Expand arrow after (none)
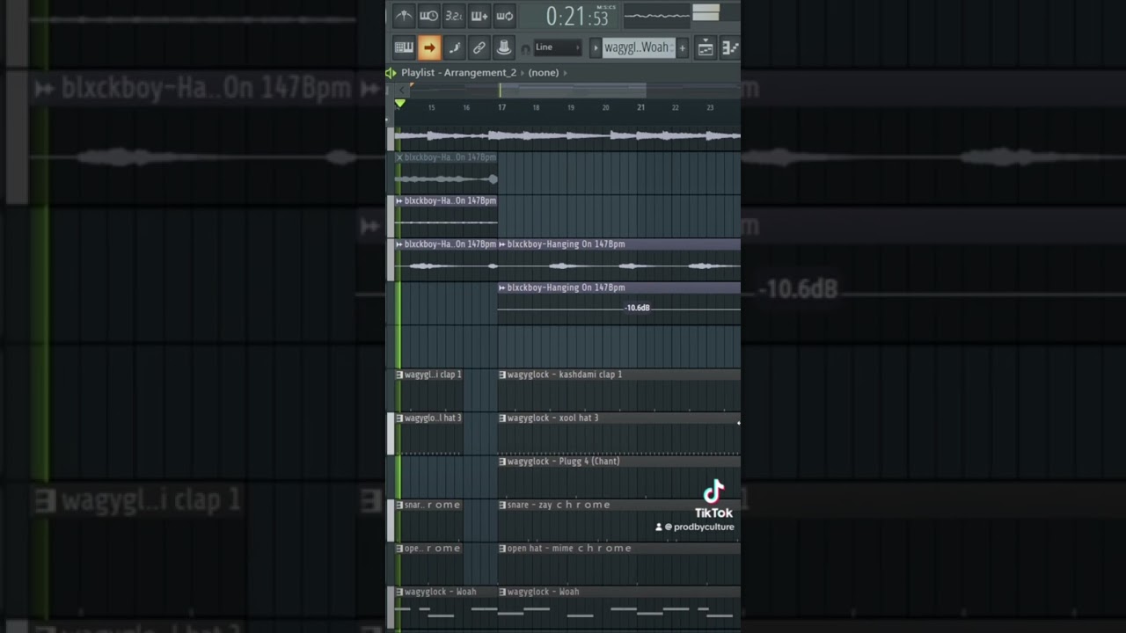This screenshot has width=1126, height=633. 565,73
